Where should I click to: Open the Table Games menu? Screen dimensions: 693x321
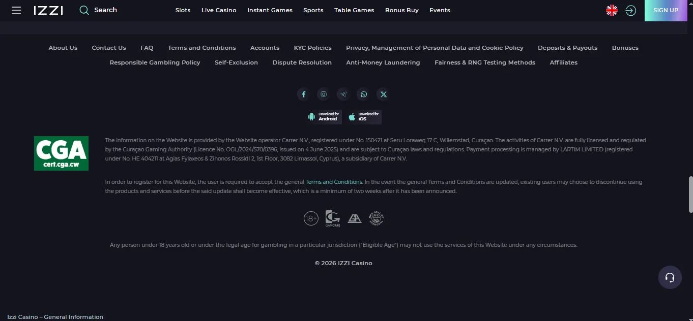[354, 10]
